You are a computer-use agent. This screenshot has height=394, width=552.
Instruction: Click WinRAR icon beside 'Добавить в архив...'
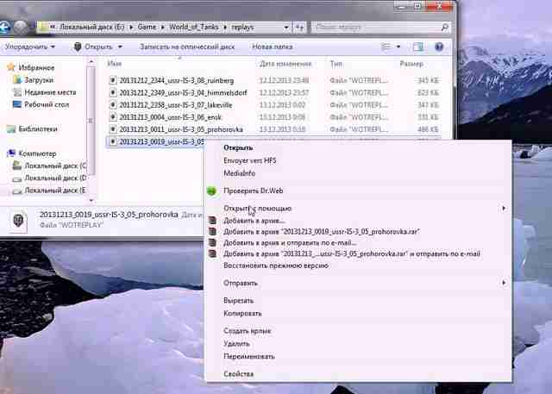coord(212,221)
